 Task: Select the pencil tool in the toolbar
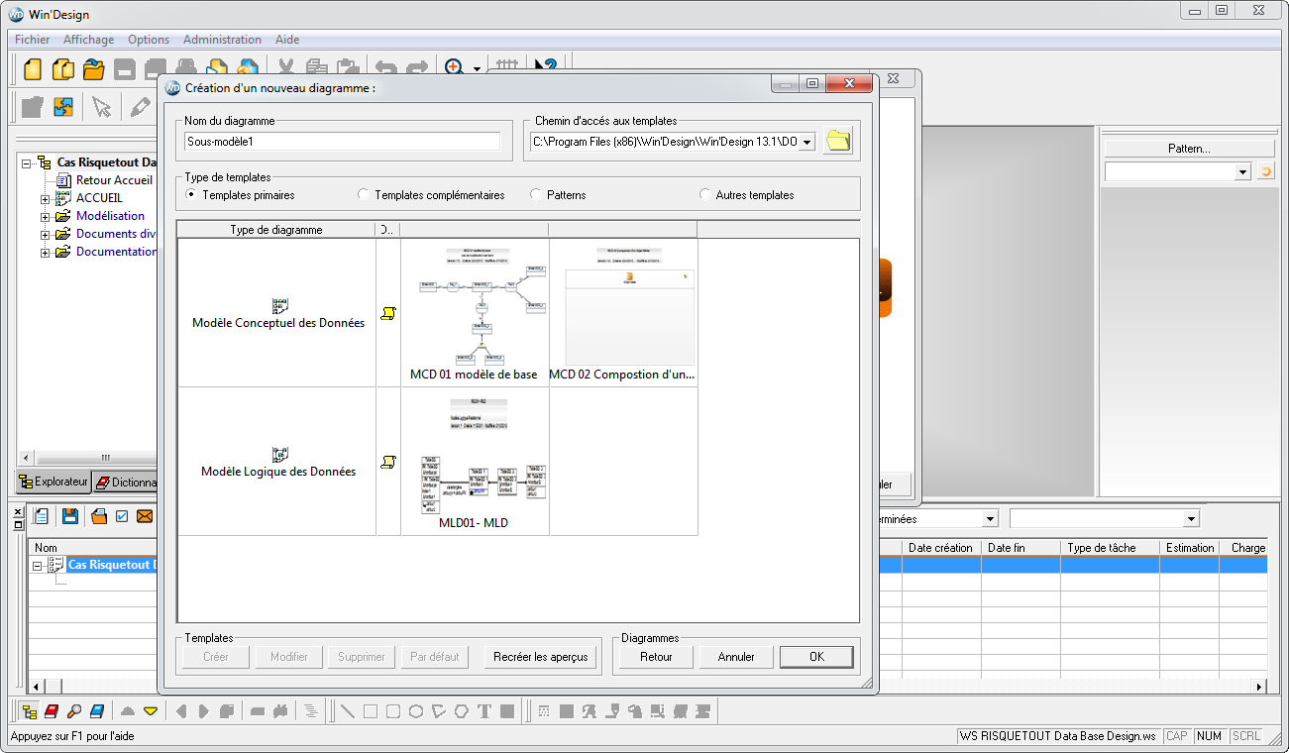click(140, 107)
